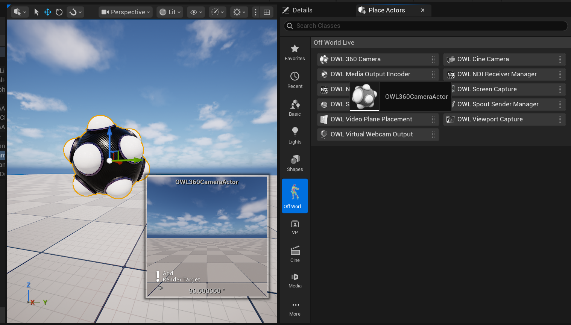571x325 pixels.
Task: Expand the More categories menu
Action: tap(295, 309)
